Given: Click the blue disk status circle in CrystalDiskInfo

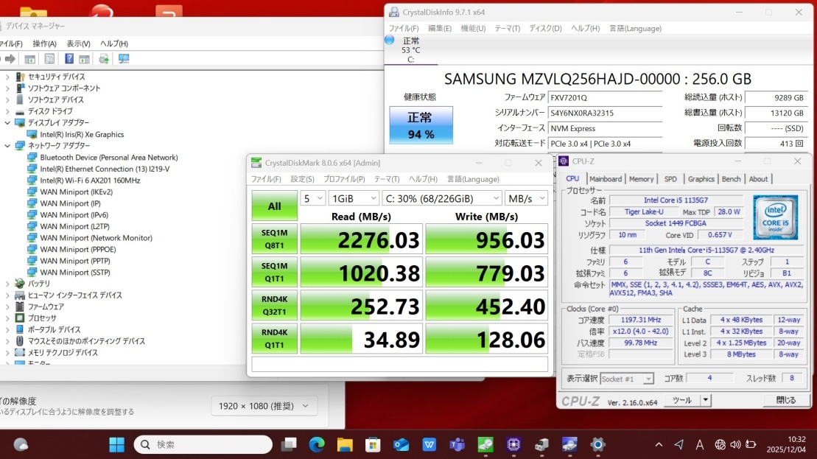Looking at the screenshot, I should pos(390,40).
